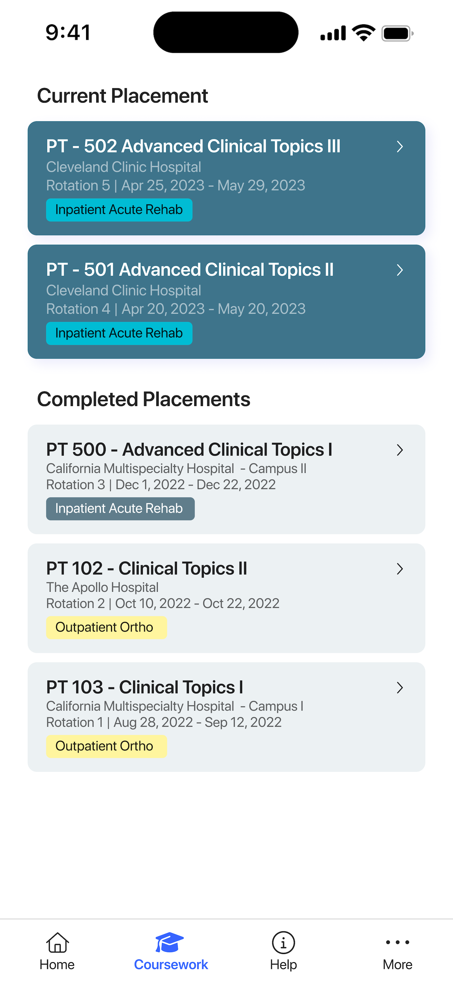Tap yellow Outpatient Ortho tag on PT 103

tap(106, 746)
